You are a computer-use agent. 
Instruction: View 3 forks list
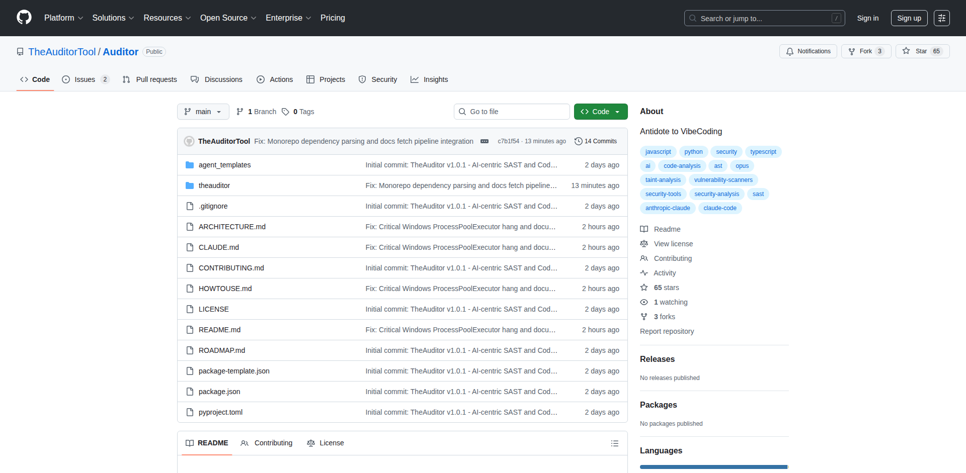click(x=658, y=317)
